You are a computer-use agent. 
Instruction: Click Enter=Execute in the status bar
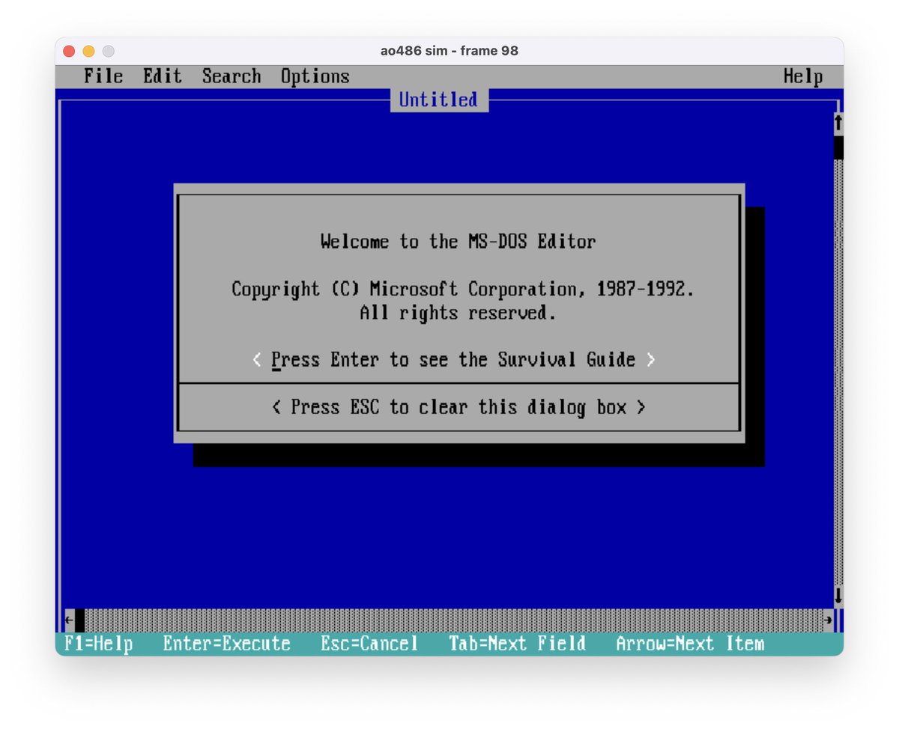coord(227,644)
